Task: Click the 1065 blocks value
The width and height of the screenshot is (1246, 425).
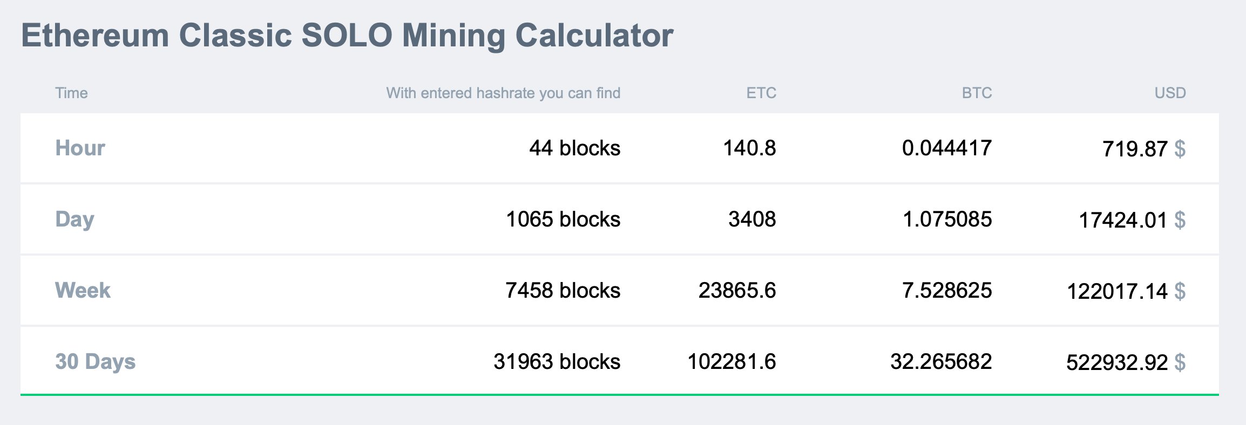Action: click(563, 220)
